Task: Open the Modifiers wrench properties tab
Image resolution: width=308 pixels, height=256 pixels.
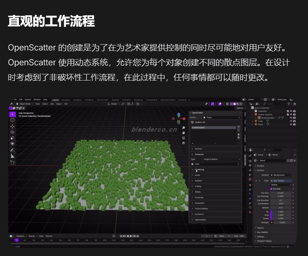Action: tap(250, 190)
